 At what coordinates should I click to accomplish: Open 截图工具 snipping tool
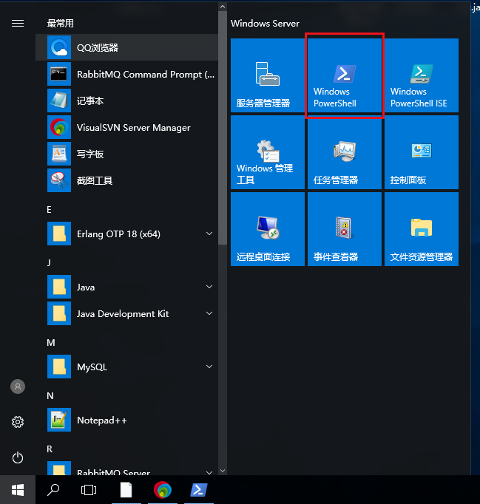(x=126, y=180)
